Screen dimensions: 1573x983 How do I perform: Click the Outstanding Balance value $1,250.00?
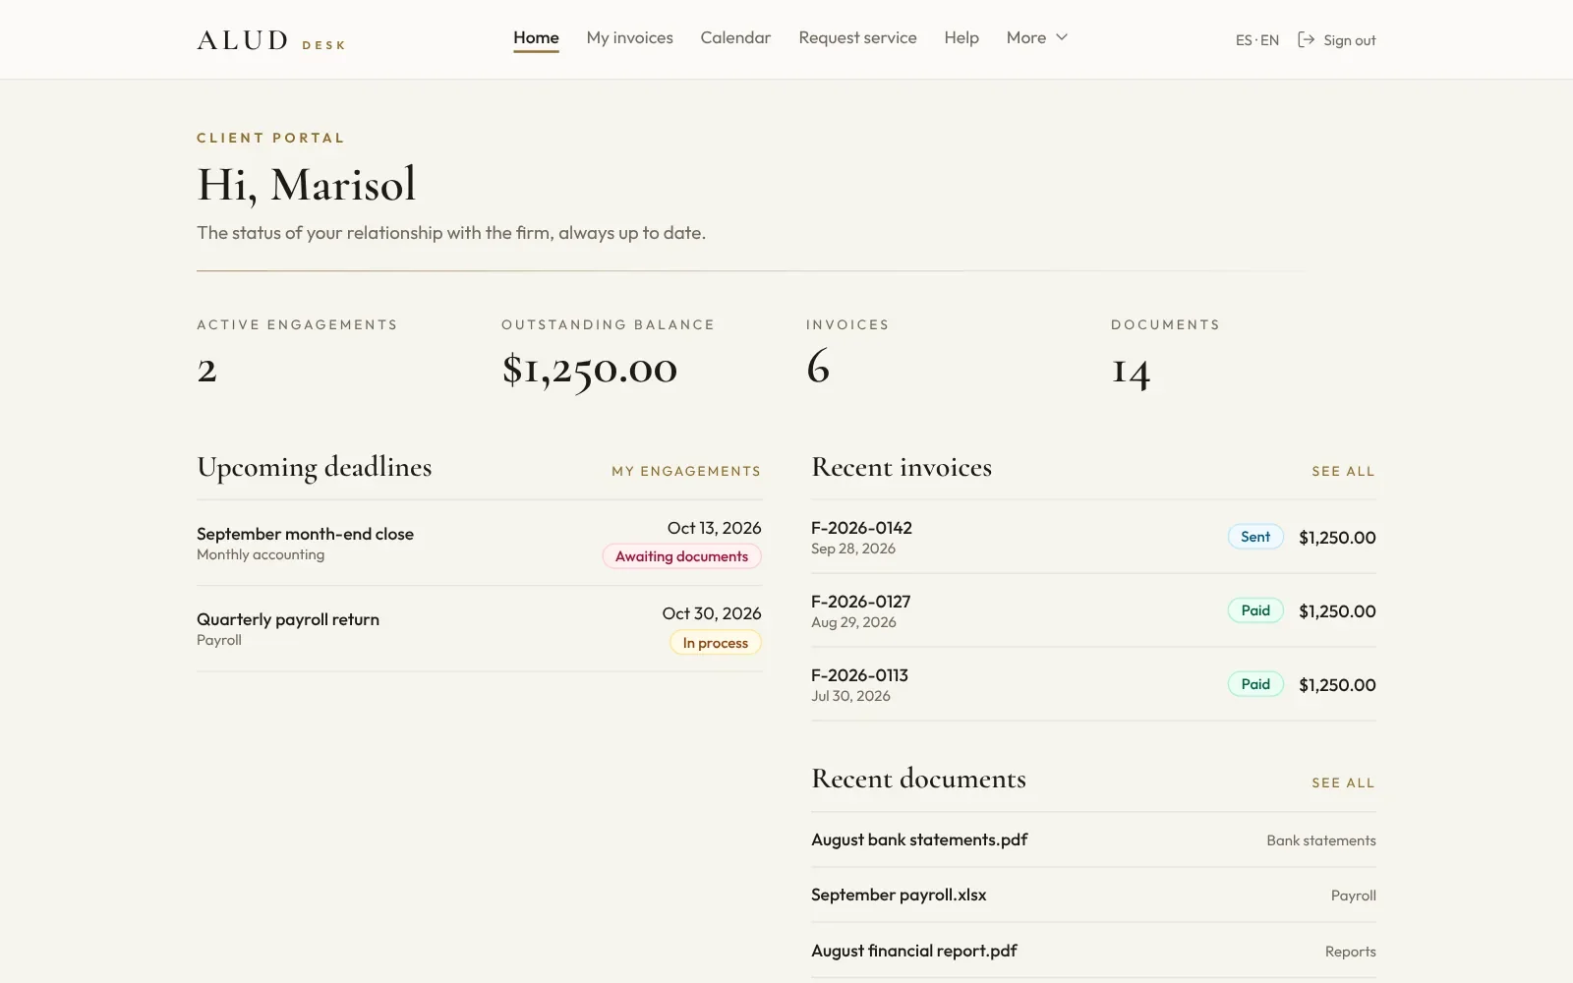click(590, 370)
